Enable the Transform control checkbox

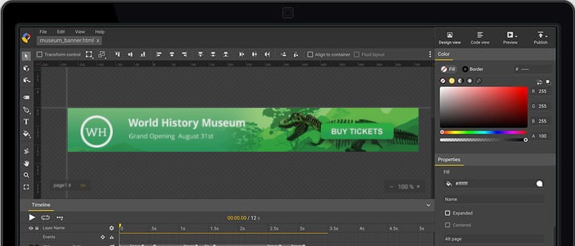[40, 55]
